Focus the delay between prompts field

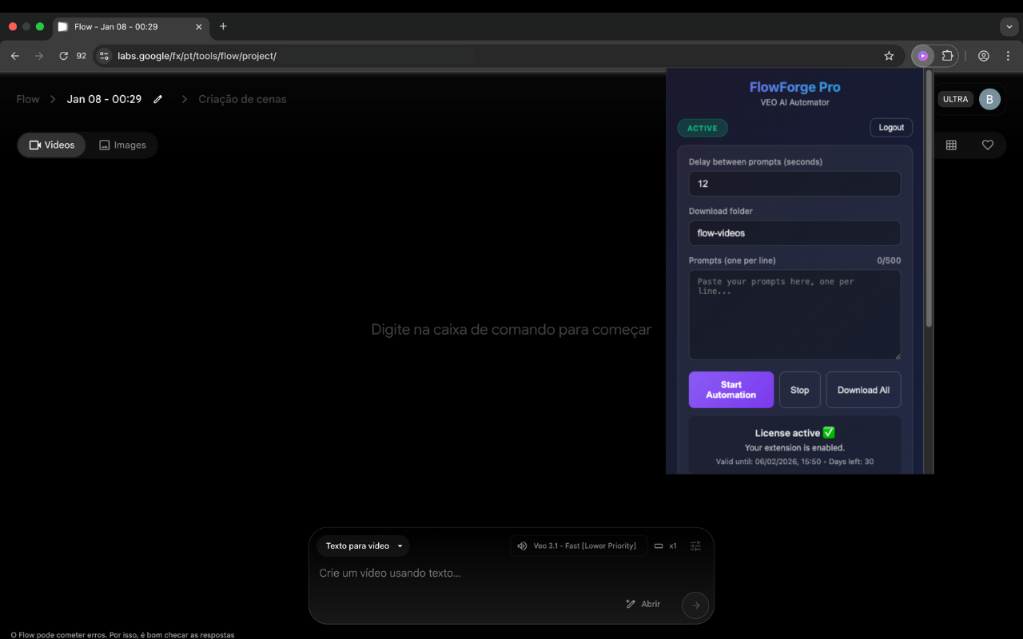[794, 184]
